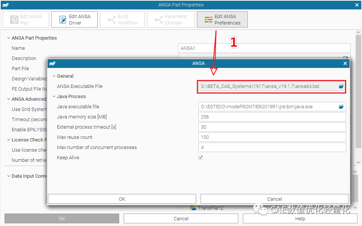Click the TransFile12 file icon
362x226 pixels.
(x=193, y=208)
